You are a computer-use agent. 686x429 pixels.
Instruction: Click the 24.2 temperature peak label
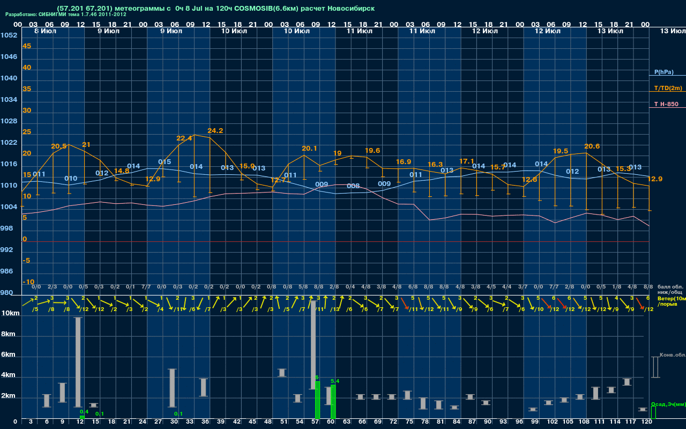click(215, 130)
